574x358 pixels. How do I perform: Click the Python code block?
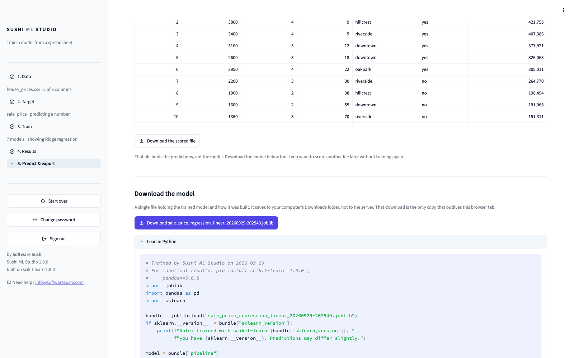click(x=341, y=306)
